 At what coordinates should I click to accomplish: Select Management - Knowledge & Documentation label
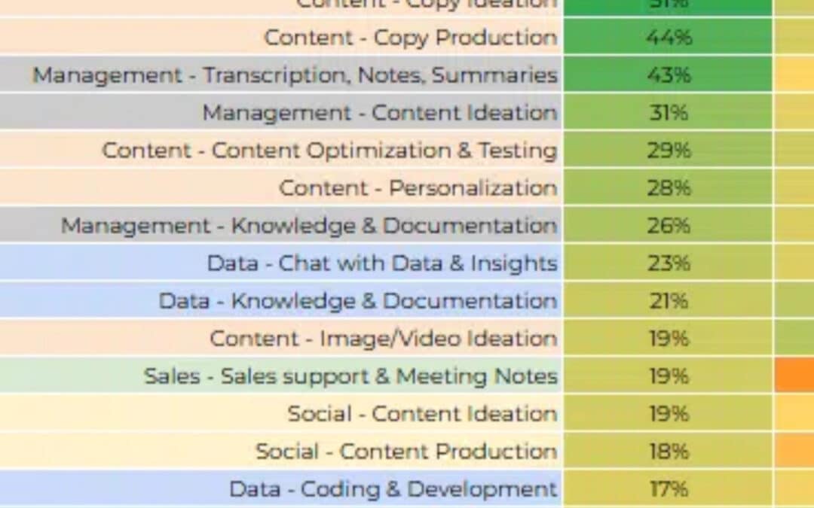(309, 226)
